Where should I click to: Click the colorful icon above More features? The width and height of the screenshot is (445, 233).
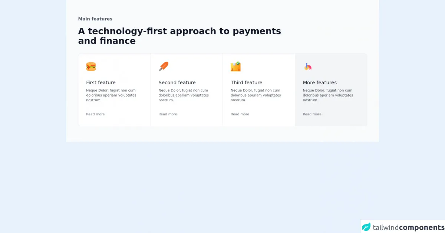[x=308, y=67]
